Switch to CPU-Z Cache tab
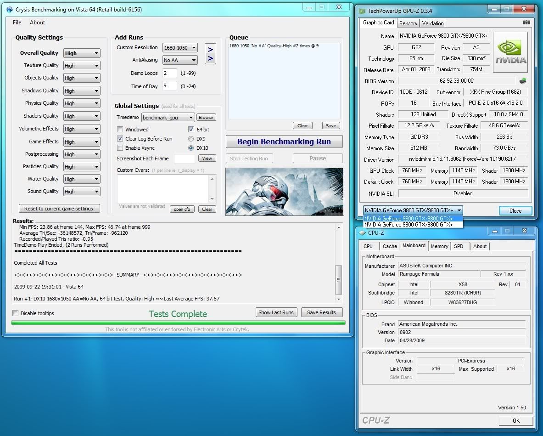 coord(390,246)
